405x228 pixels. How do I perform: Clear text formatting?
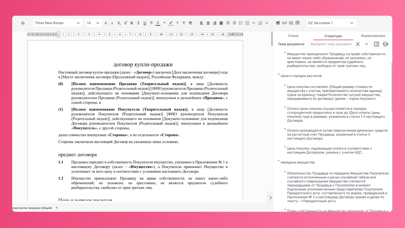click(x=184, y=23)
